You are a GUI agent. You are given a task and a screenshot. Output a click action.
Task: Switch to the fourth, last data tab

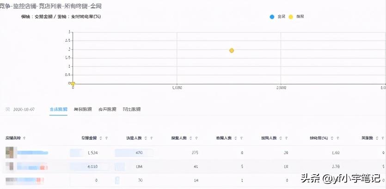click(132, 109)
